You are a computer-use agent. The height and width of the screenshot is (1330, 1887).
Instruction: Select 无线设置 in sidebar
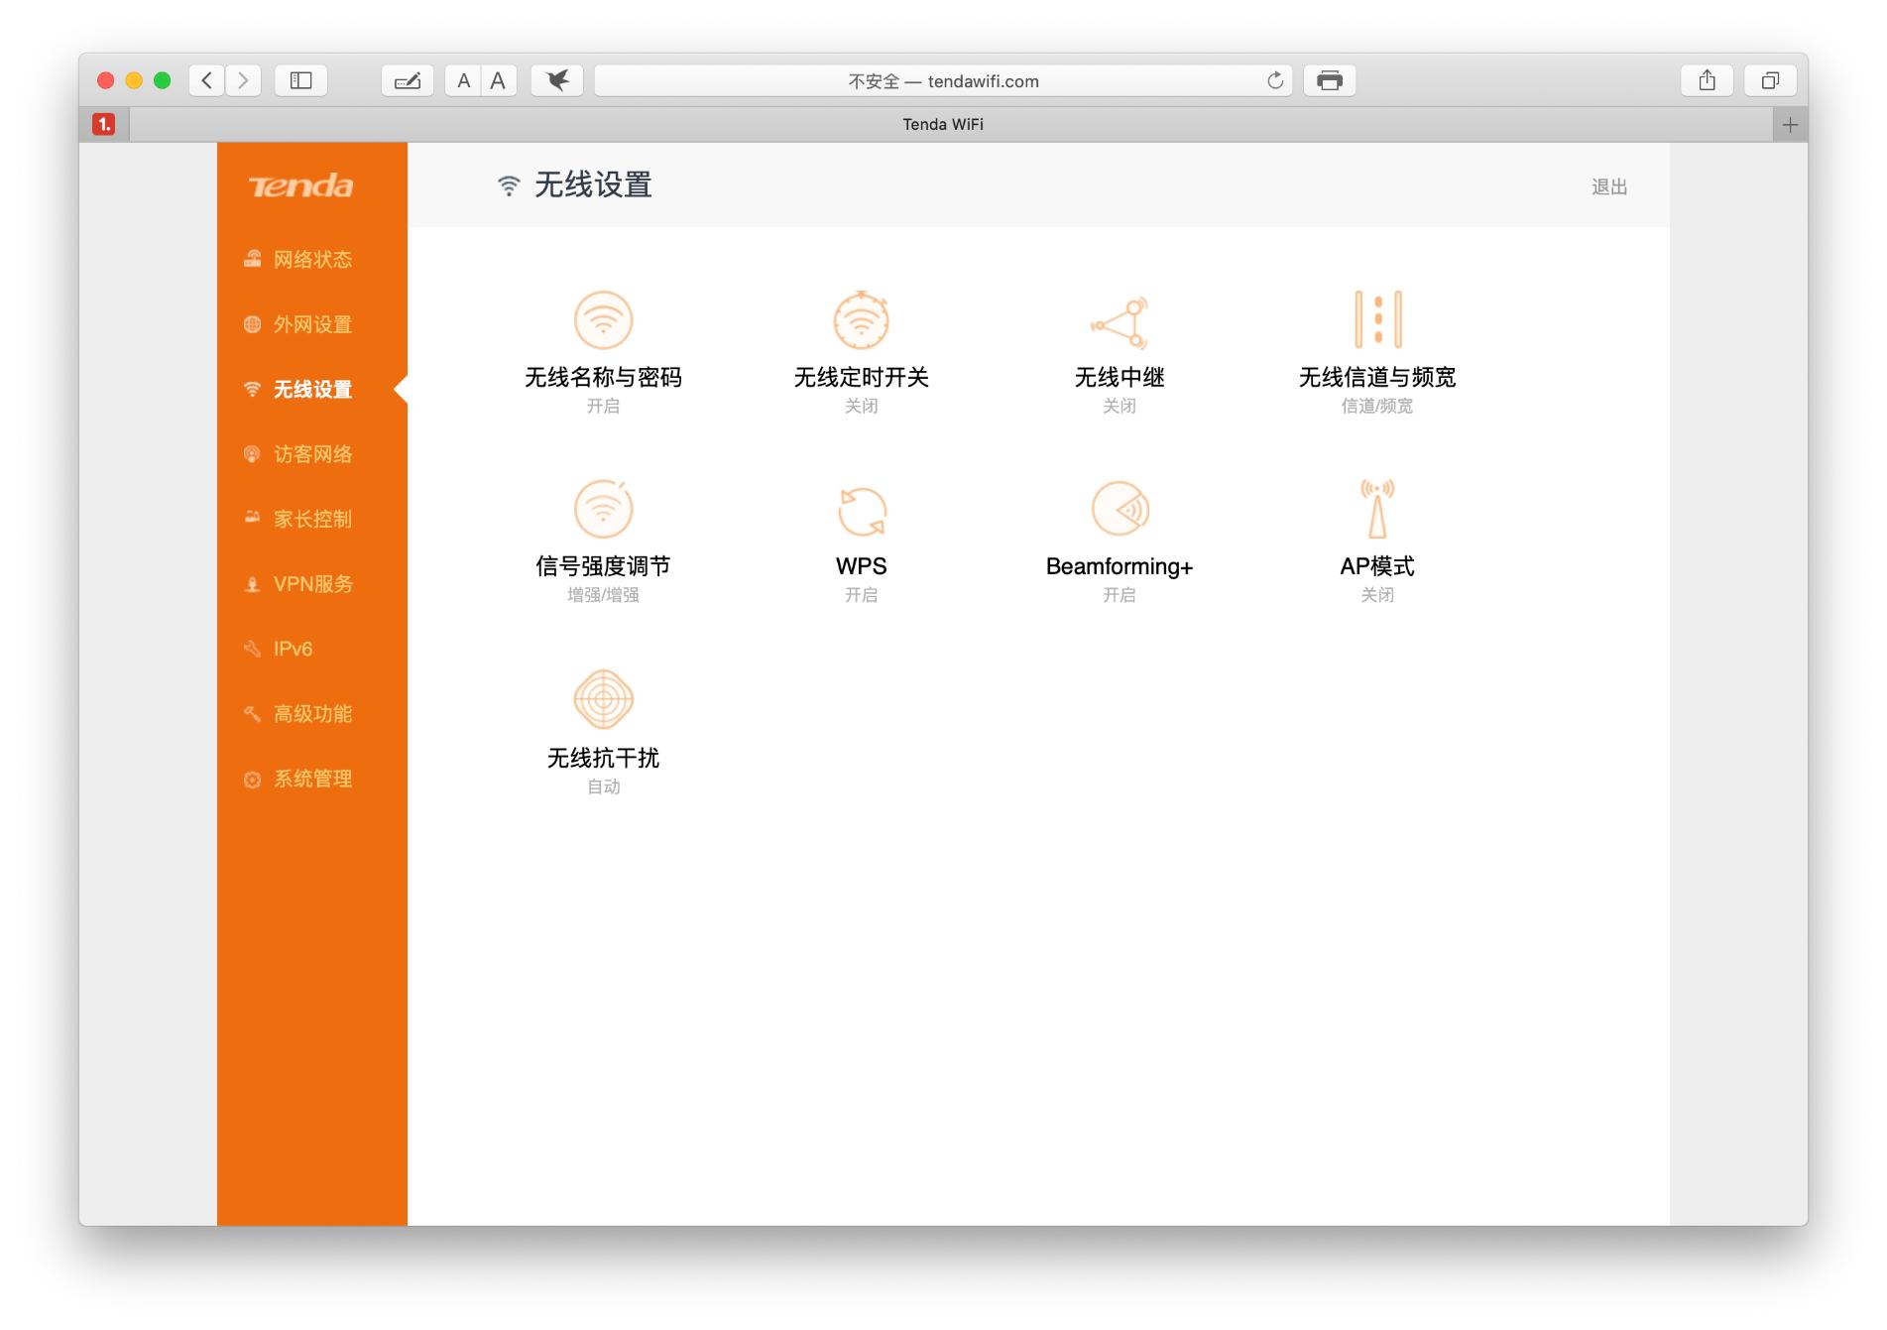(x=312, y=390)
